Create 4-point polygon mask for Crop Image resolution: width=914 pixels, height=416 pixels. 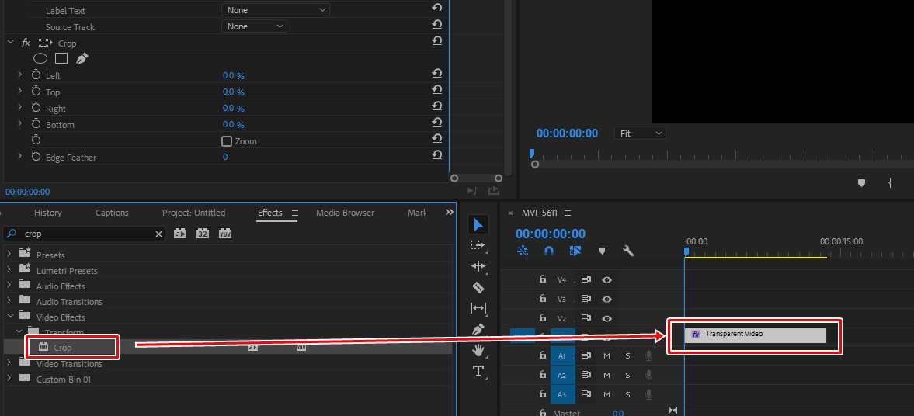coord(61,58)
